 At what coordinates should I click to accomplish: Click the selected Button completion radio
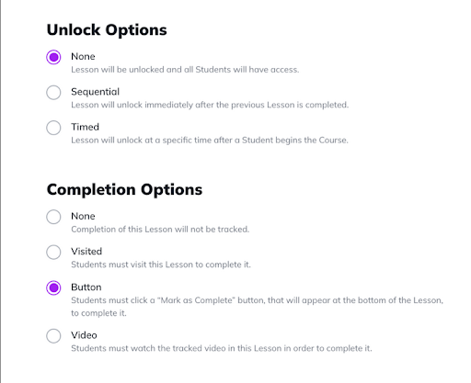pos(53,287)
